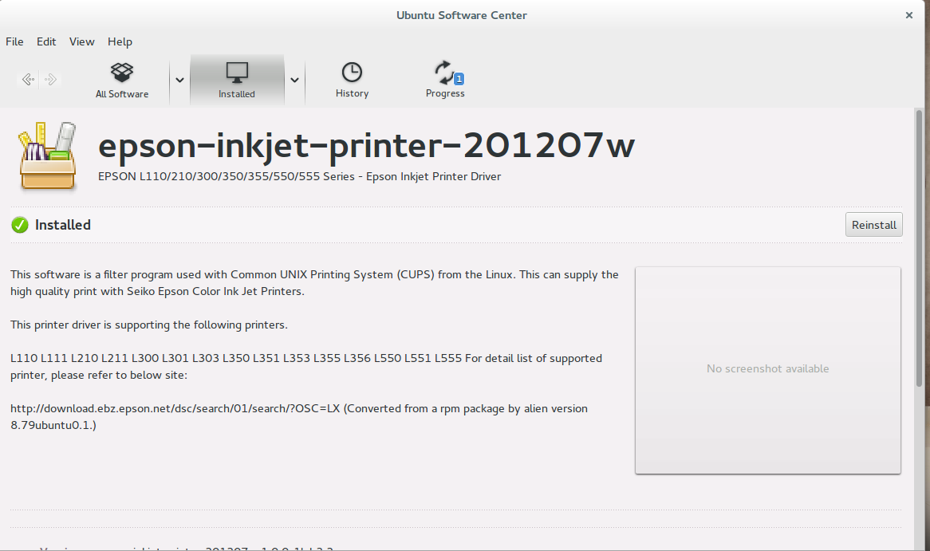
Task: Open the History view
Action: (x=352, y=80)
